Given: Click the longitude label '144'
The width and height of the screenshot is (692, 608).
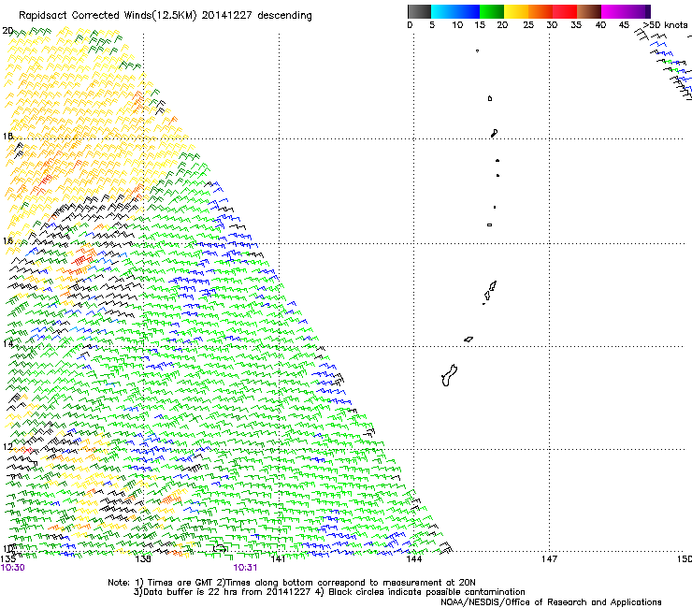Looking at the screenshot, I should click(x=413, y=559).
